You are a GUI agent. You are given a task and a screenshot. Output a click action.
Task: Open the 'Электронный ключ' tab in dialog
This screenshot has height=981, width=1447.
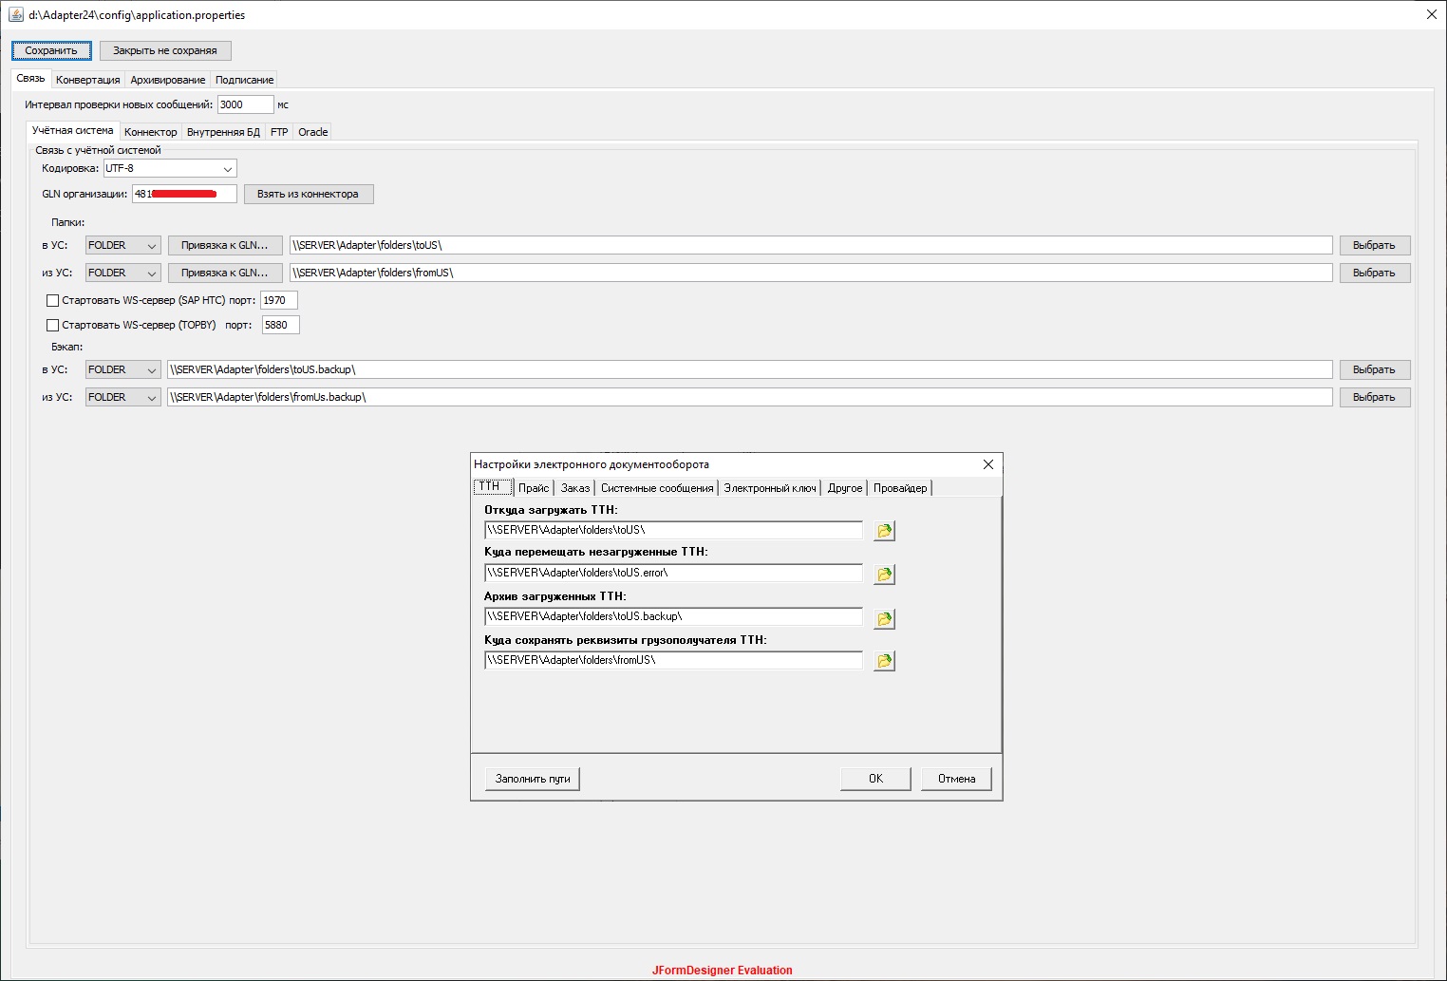tap(769, 488)
